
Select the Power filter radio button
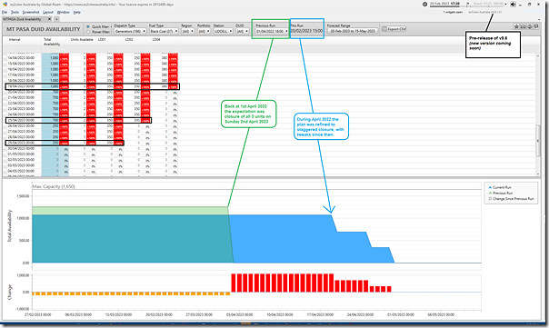pyautogui.click(x=88, y=32)
